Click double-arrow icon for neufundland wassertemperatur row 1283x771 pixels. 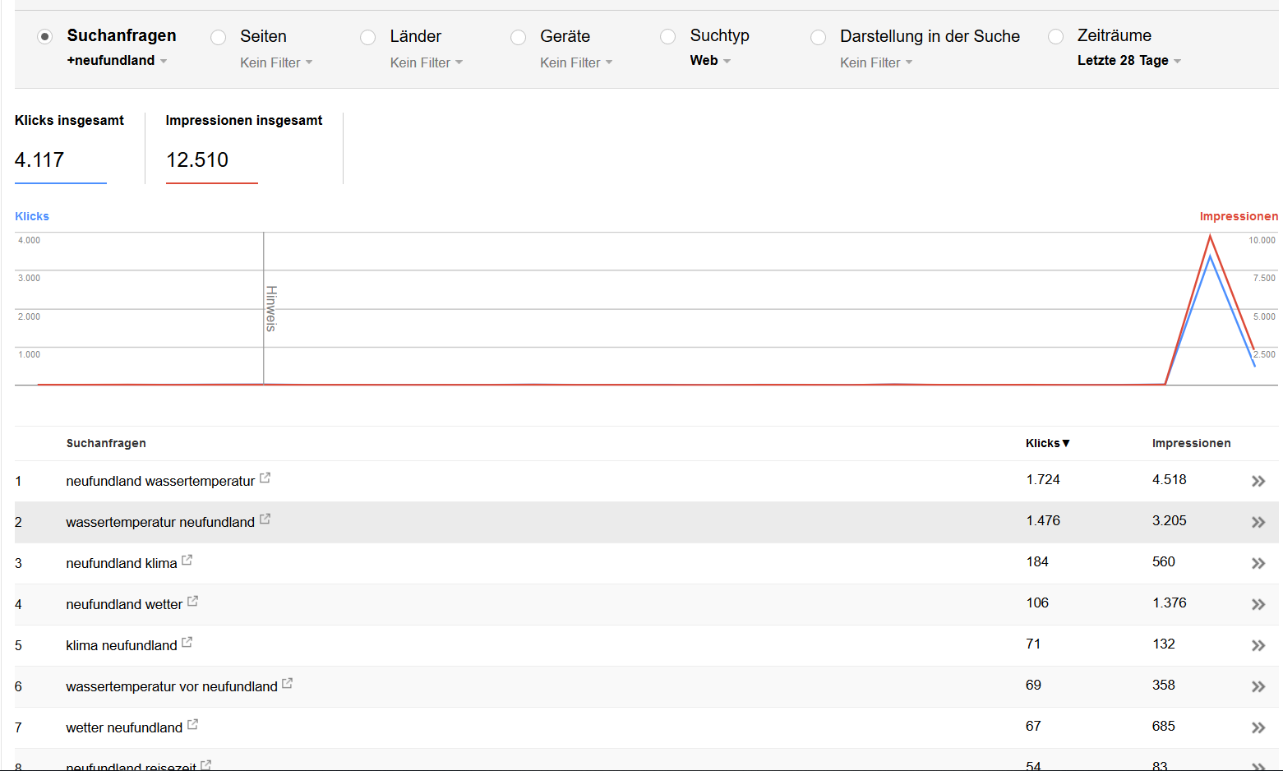(x=1258, y=482)
